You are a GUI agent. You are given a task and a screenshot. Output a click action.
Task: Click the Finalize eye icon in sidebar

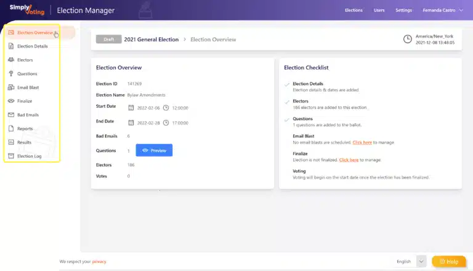[11, 101]
